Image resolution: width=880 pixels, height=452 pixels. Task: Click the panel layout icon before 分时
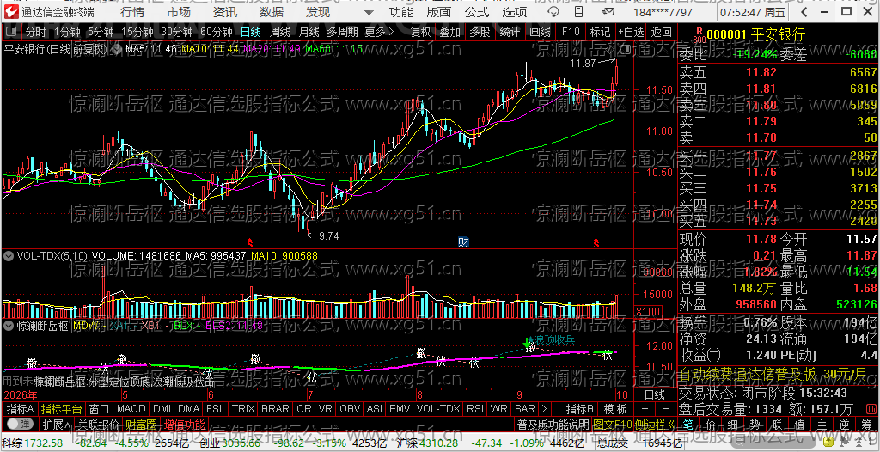(x=12, y=32)
